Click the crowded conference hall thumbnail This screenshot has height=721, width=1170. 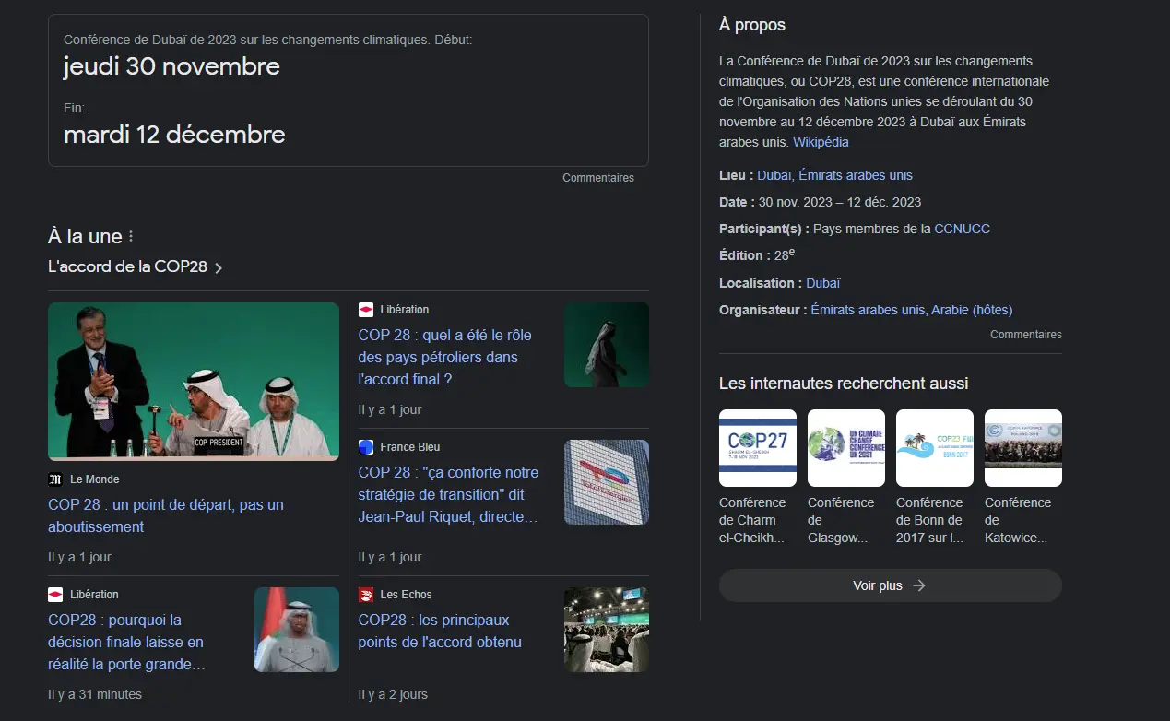click(x=607, y=630)
